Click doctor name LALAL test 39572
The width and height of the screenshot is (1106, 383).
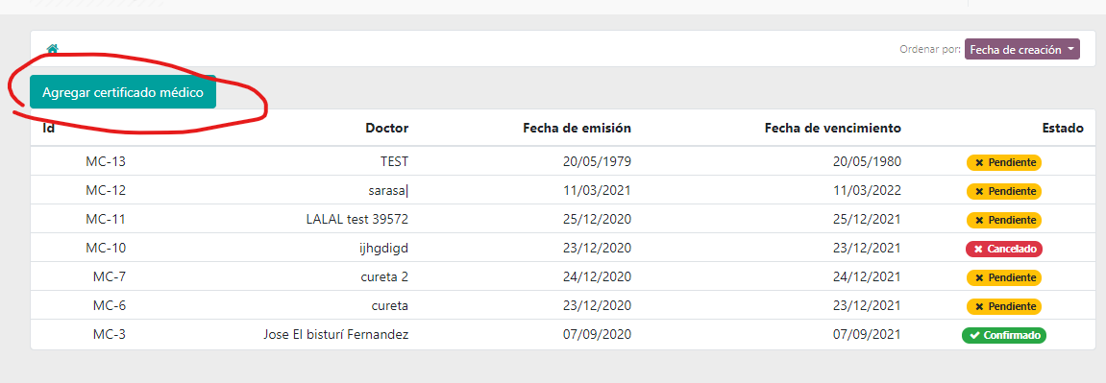pyautogui.click(x=356, y=220)
